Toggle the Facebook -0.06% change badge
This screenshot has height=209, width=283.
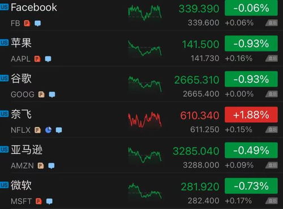tap(251, 8)
